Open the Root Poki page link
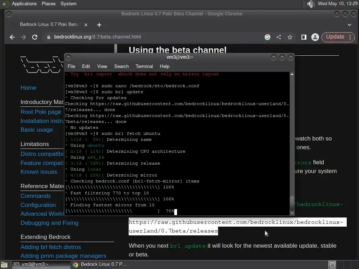The image size is (359, 269). tap(41, 112)
